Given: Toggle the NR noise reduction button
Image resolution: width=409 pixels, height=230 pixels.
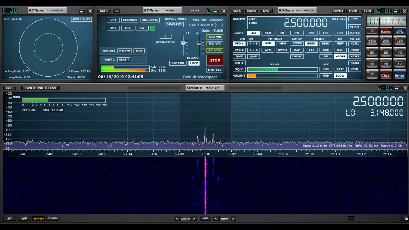Looking at the screenshot, I should (326, 57).
